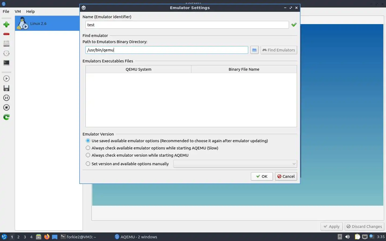Click the binary directory path field

tap(167, 50)
